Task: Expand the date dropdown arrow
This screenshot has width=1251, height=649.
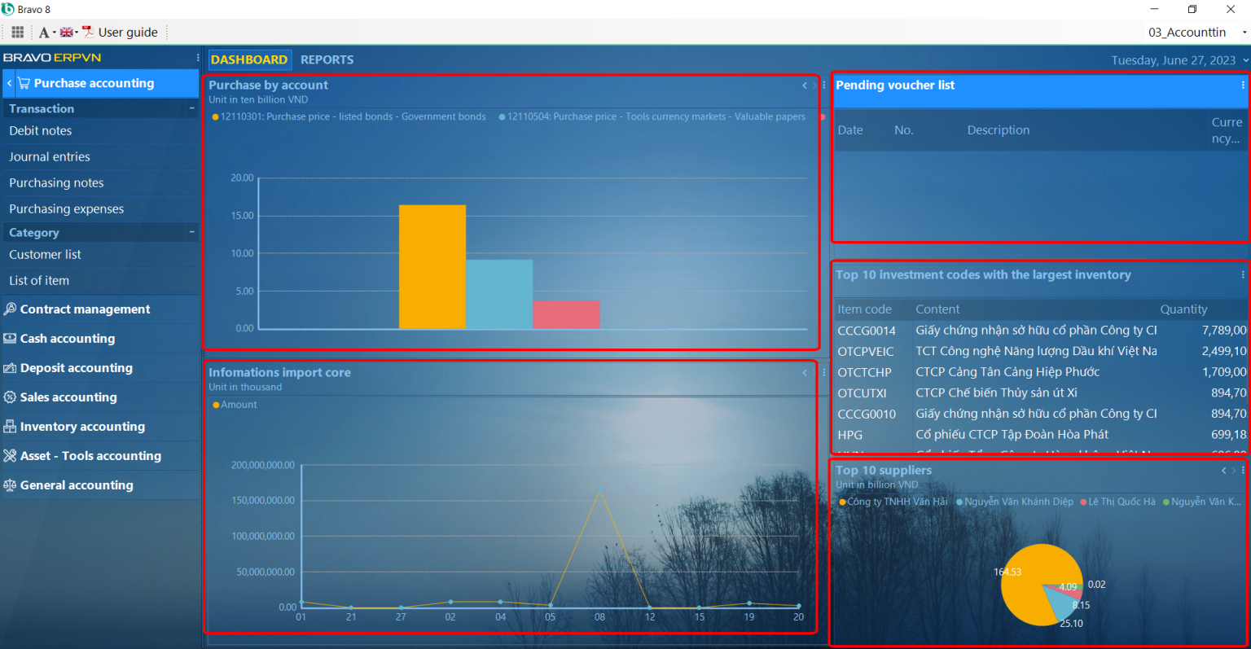Action: (1244, 61)
